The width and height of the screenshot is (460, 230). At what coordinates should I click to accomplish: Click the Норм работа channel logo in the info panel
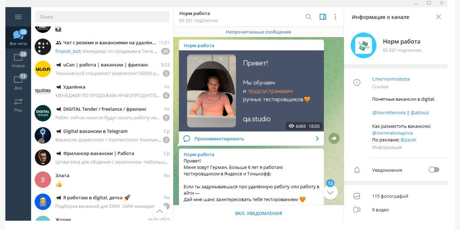click(363, 46)
